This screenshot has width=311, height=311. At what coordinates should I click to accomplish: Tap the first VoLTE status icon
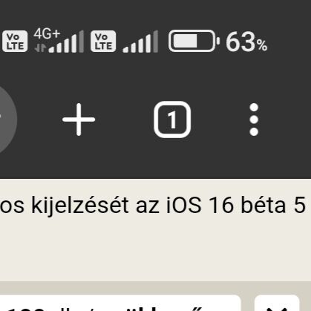15,41
